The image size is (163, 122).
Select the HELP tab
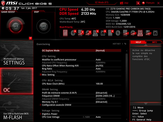pos(138,42)
